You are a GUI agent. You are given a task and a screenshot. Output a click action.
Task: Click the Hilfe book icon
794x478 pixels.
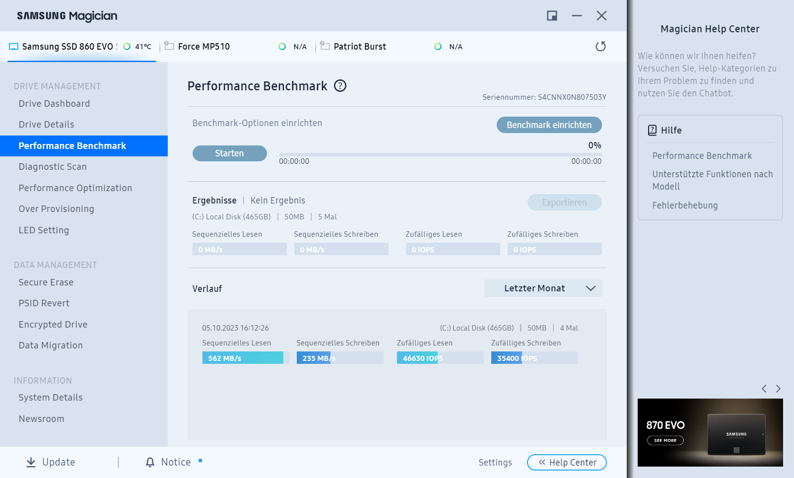coord(652,130)
